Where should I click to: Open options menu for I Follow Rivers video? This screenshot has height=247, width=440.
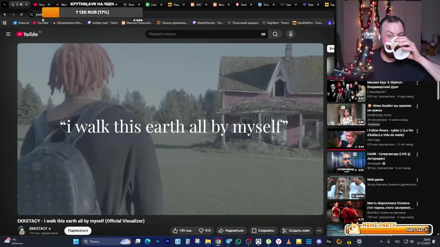pyautogui.click(x=417, y=131)
